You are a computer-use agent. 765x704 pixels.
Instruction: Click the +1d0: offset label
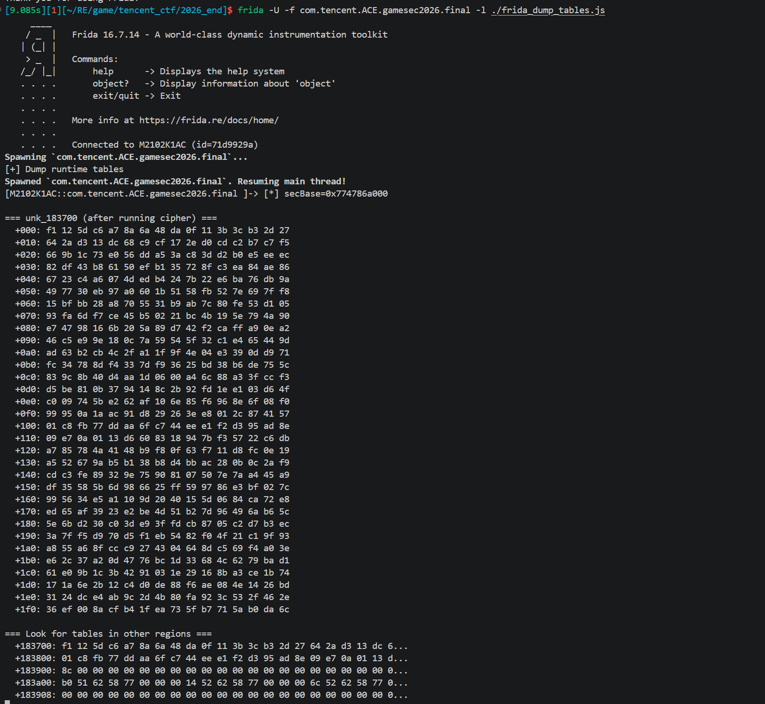28,585
